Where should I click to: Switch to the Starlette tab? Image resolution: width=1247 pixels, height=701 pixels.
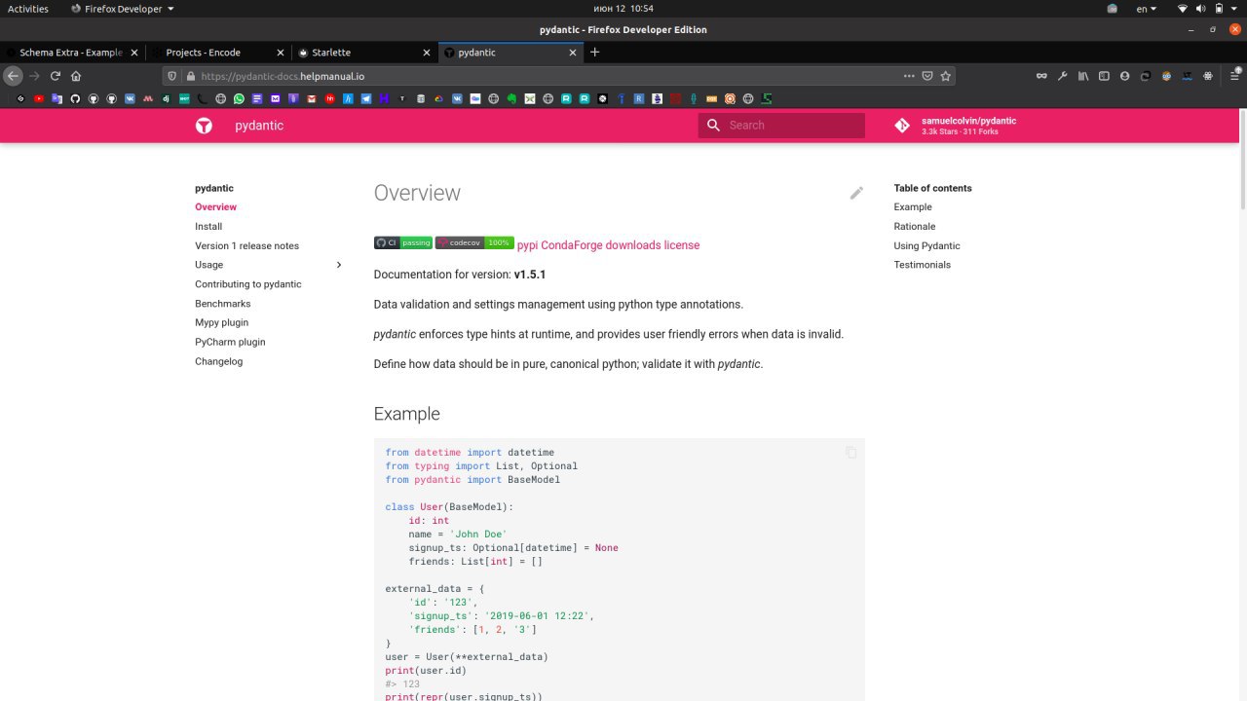click(364, 53)
